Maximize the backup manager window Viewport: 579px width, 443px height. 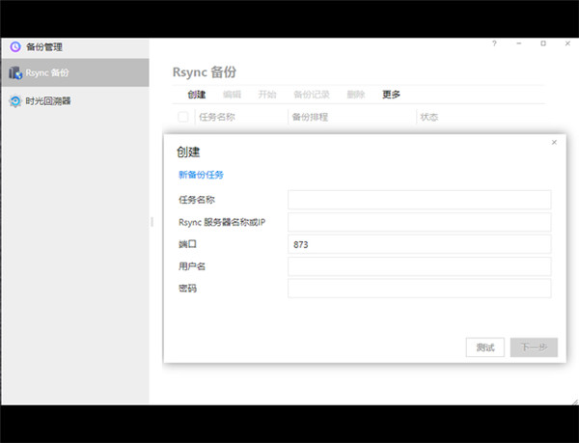[x=542, y=44]
